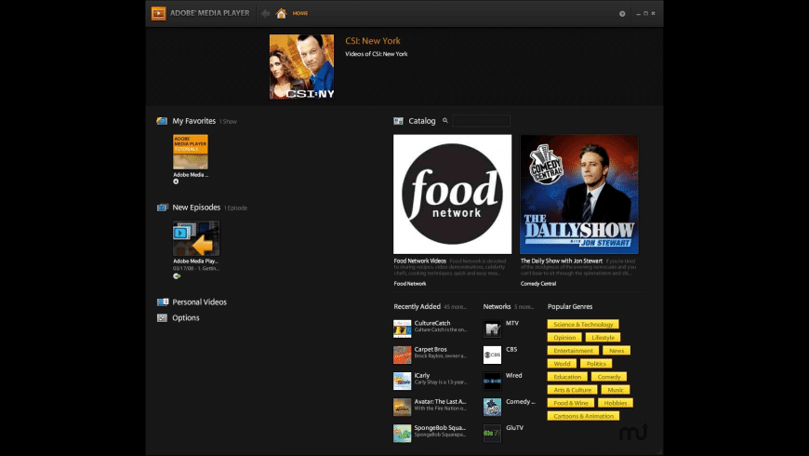Open the SpongeBob Squa... thumbnail
This screenshot has height=456, width=809.
pyautogui.click(x=403, y=434)
